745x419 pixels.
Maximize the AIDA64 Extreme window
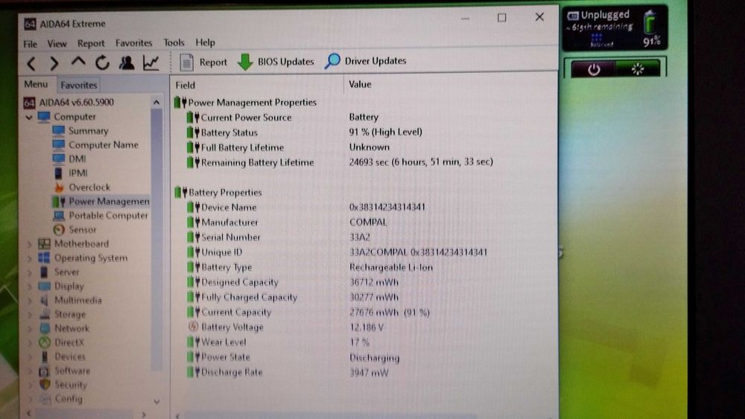point(501,18)
